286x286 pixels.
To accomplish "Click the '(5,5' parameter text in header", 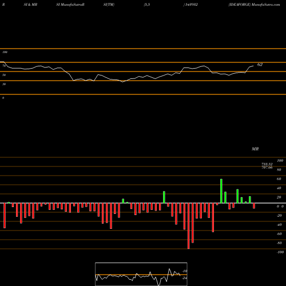I will click(x=147, y=5).
